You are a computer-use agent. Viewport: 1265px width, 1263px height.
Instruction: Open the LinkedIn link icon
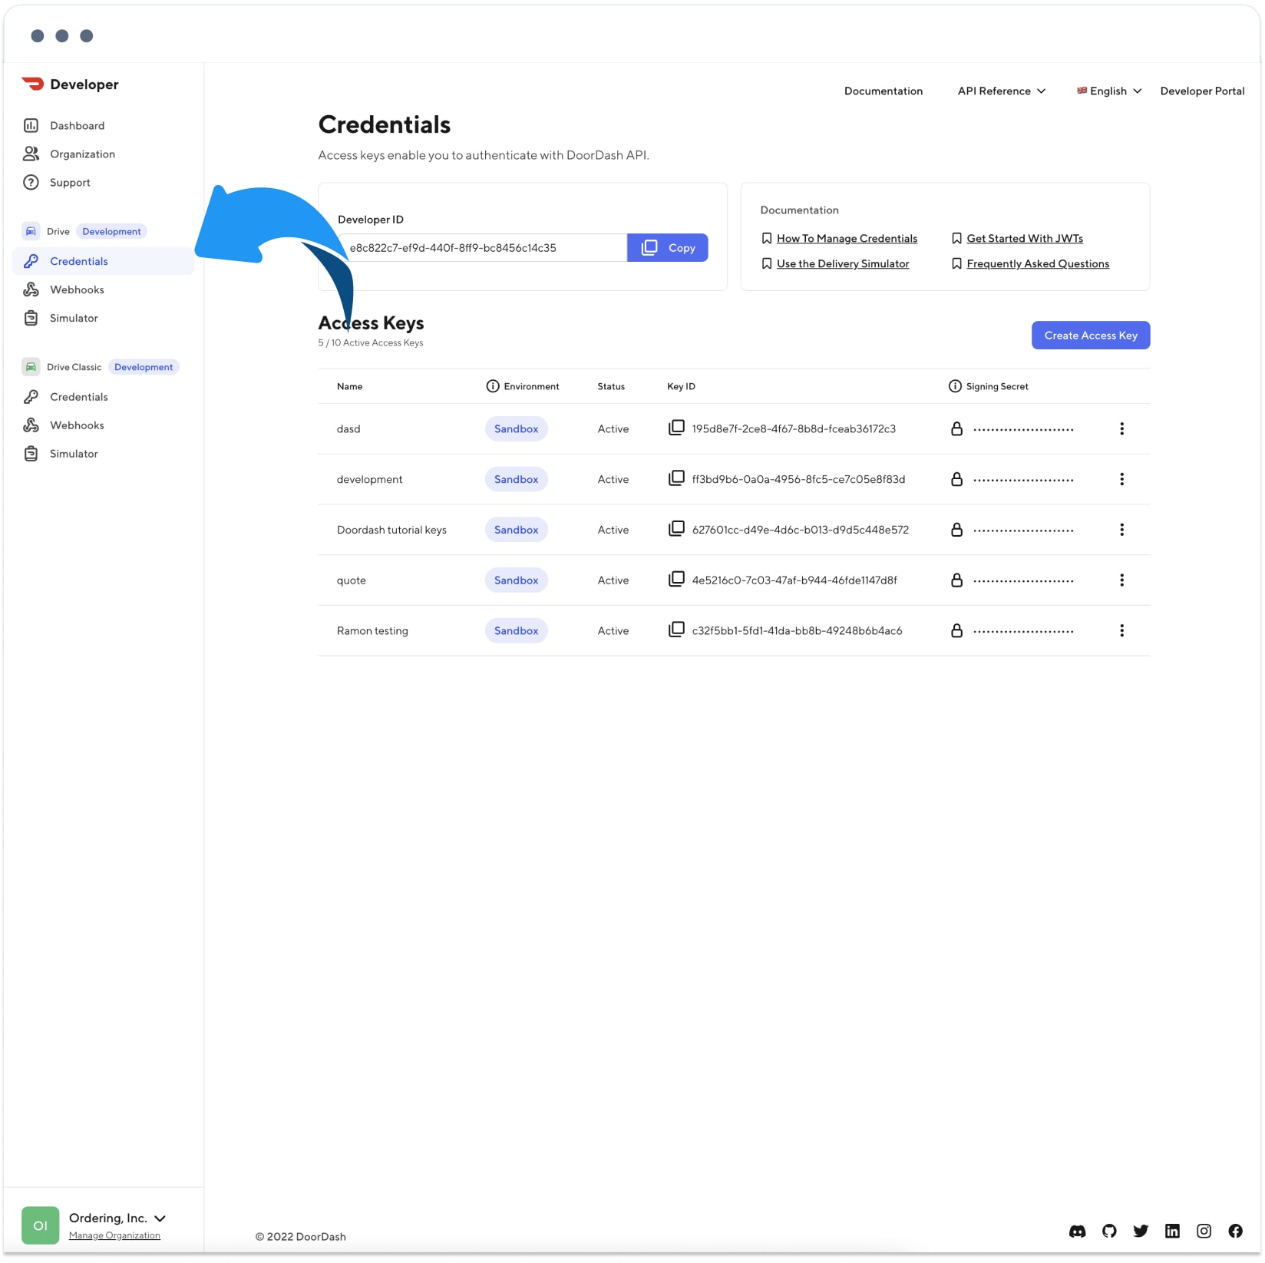pos(1172,1231)
